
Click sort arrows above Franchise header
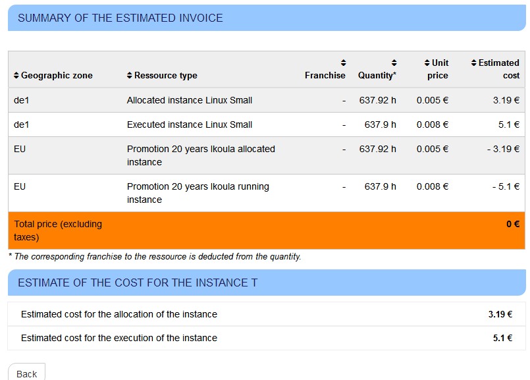pos(343,63)
